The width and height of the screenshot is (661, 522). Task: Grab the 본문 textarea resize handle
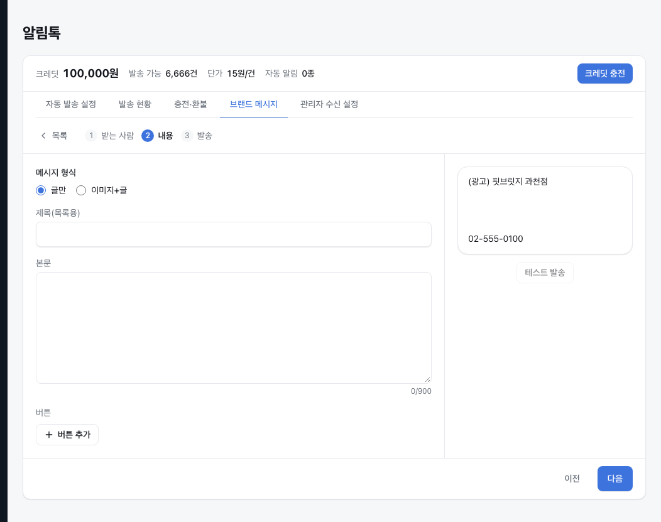tap(427, 379)
